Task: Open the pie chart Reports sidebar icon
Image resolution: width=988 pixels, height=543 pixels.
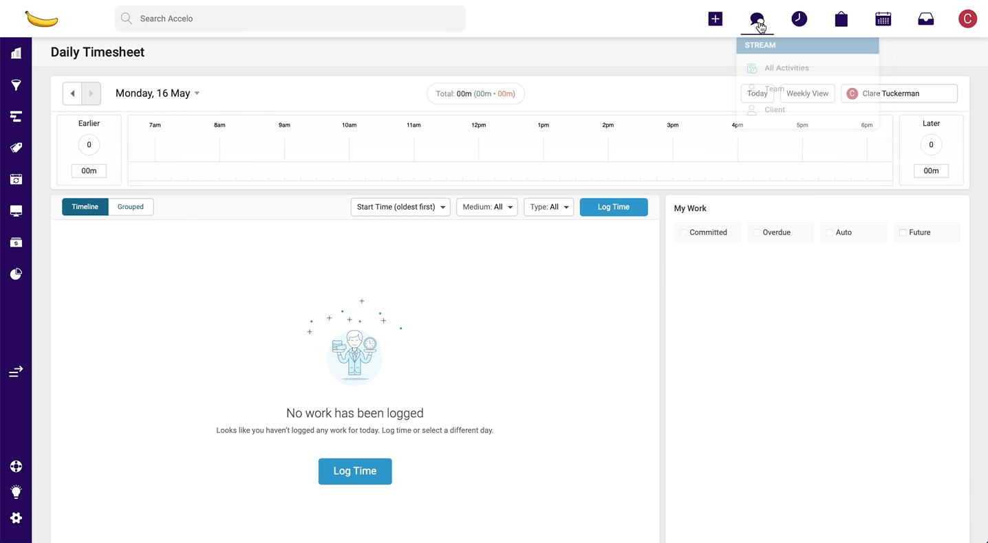Action: point(16,274)
